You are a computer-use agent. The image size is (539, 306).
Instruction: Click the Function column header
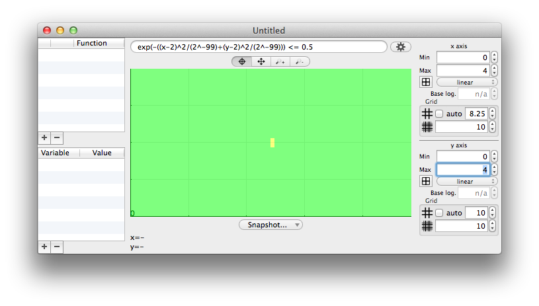coord(99,43)
